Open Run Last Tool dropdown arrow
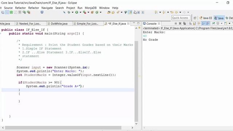 (88, 12)
